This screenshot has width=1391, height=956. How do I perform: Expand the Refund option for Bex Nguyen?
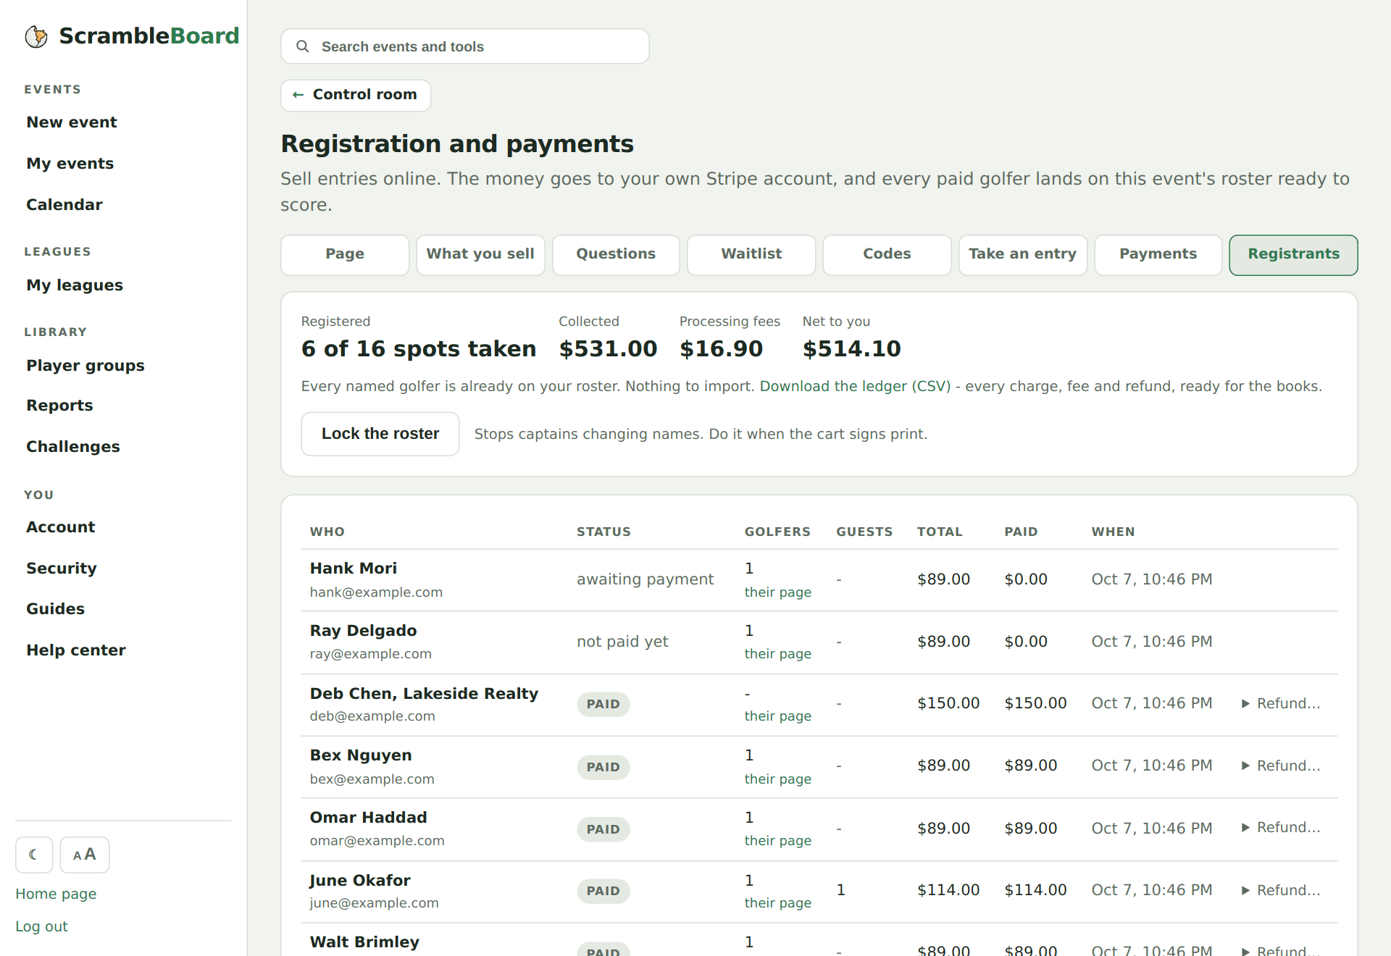click(x=1281, y=766)
